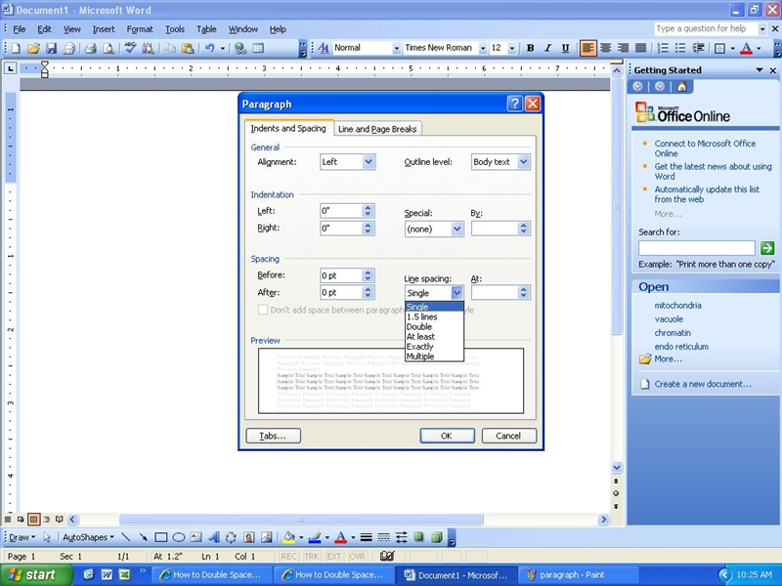Toggle Align Left formatting button
782x586 pixels.
pos(588,48)
